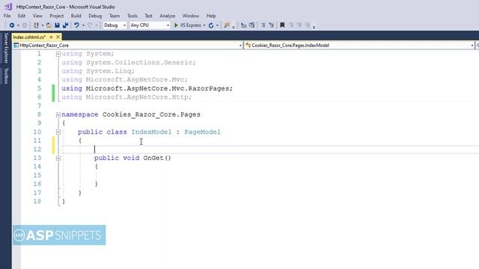Open the Server Explorer side tab

(6, 48)
